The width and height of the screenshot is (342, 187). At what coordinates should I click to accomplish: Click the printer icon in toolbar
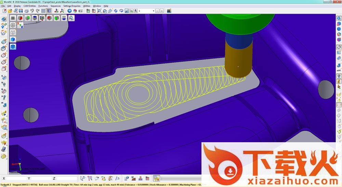26,11
